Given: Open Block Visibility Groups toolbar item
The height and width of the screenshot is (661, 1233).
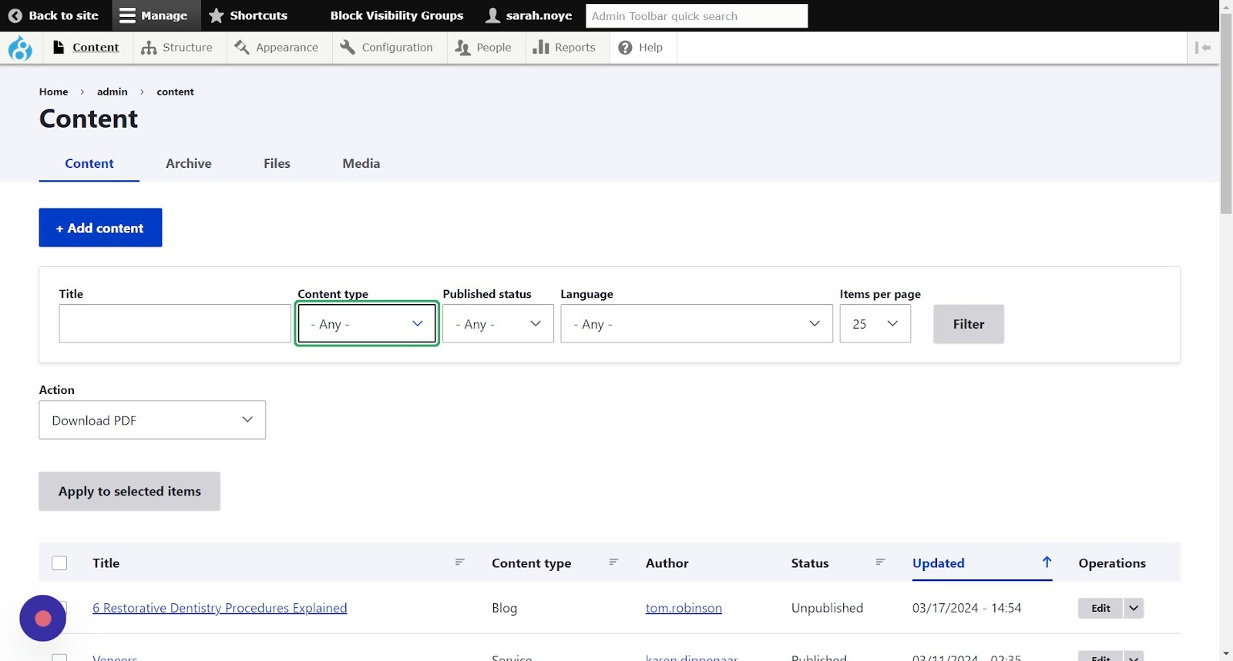Looking at the screenshot, I should tap(397, 15).
